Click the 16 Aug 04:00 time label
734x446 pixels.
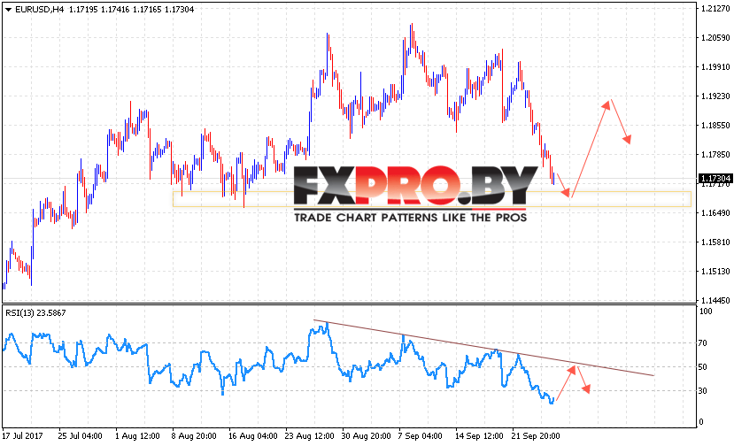(x=252, y=436)
